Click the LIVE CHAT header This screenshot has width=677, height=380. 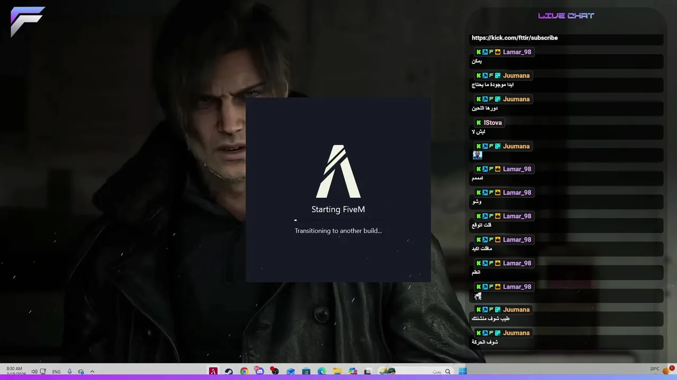click(x=566, y=16)
